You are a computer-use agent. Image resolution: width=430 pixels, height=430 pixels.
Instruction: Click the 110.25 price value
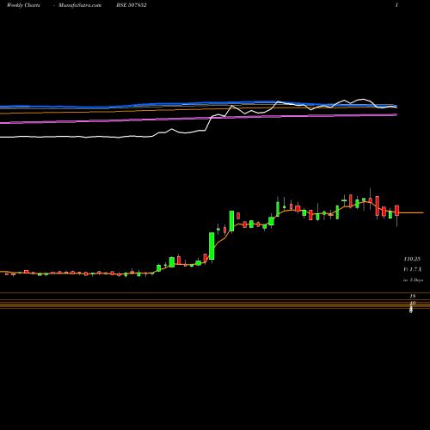pos(412,259)
